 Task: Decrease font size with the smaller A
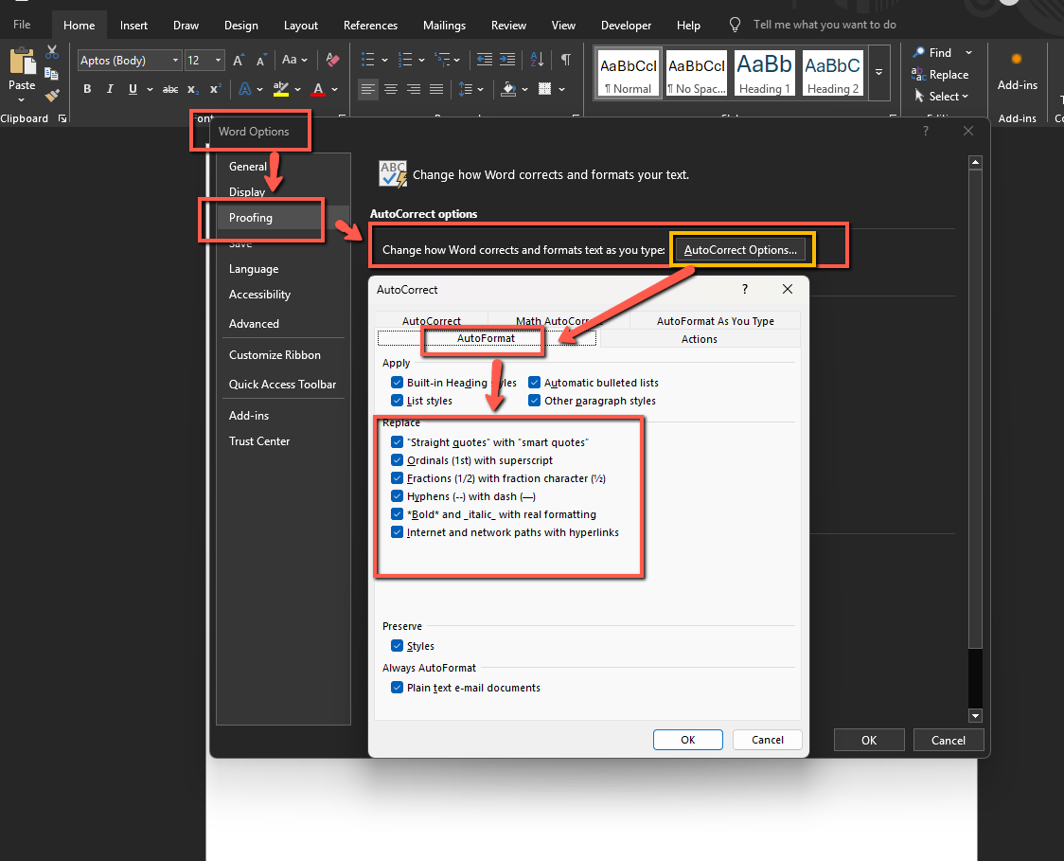click(261, 60)
